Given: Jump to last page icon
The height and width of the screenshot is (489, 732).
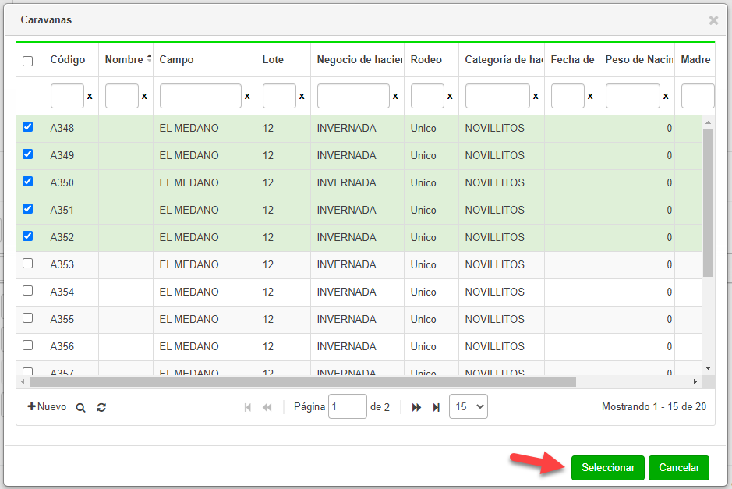Looking at the screenshot, I should point(436,408).
